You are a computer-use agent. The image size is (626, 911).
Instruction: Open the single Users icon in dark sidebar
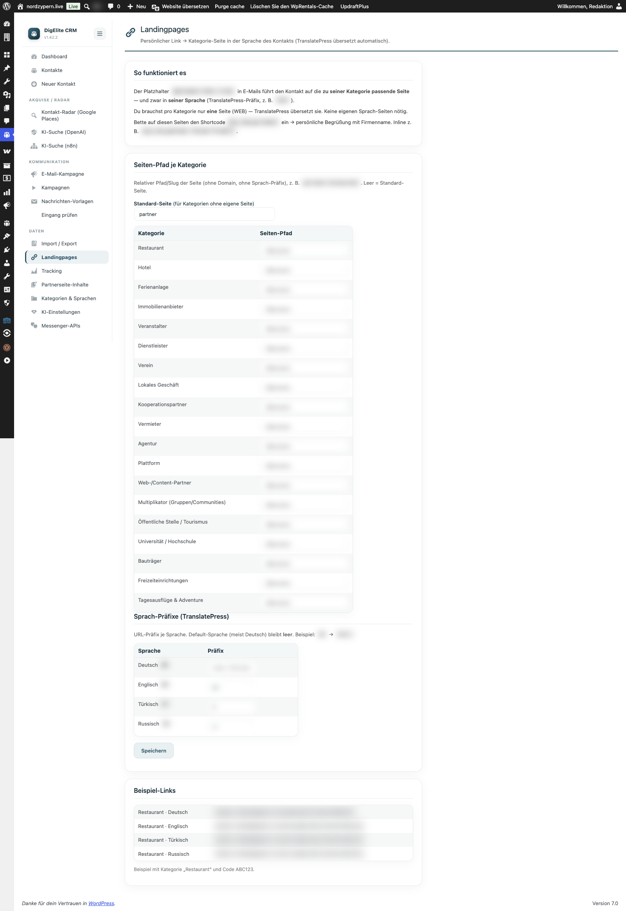point(7,263)
